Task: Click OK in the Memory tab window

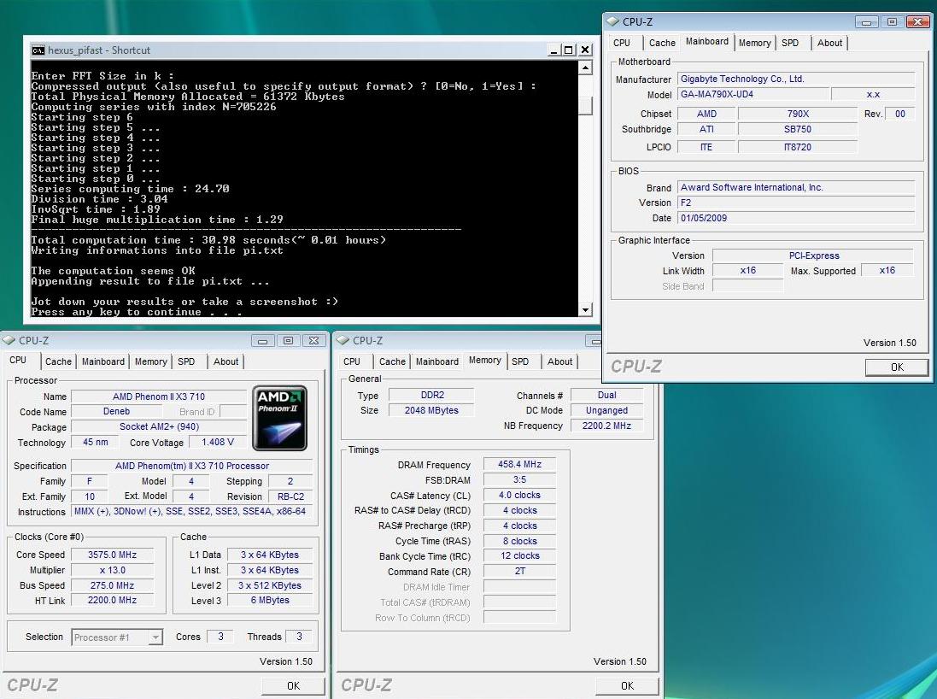Action: (x=628, y=686)
